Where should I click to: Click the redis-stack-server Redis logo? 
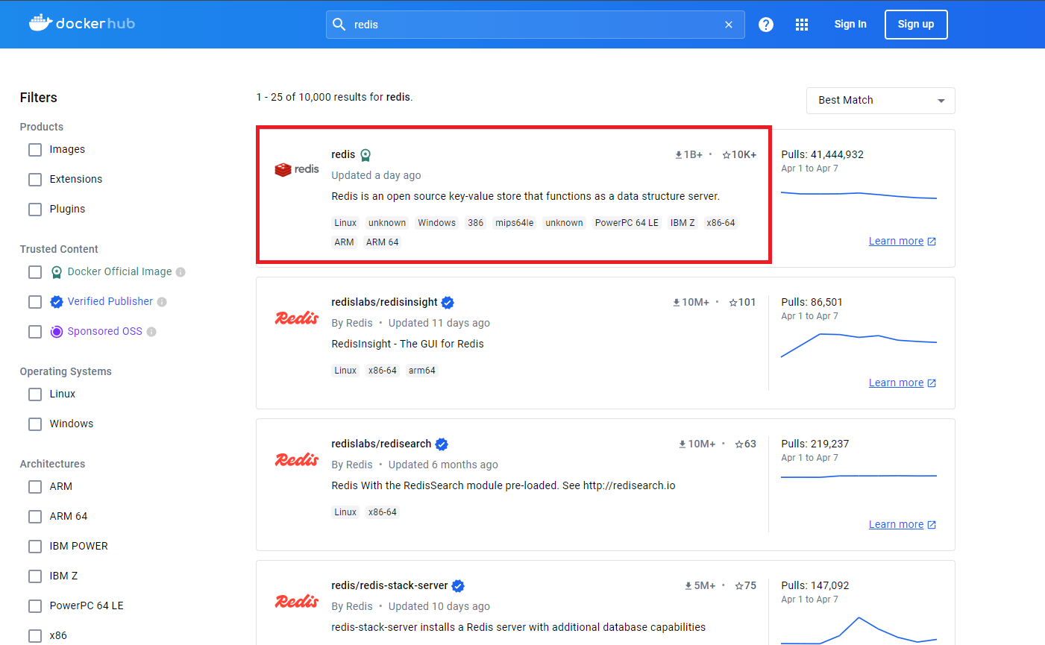tap(297, 601)
